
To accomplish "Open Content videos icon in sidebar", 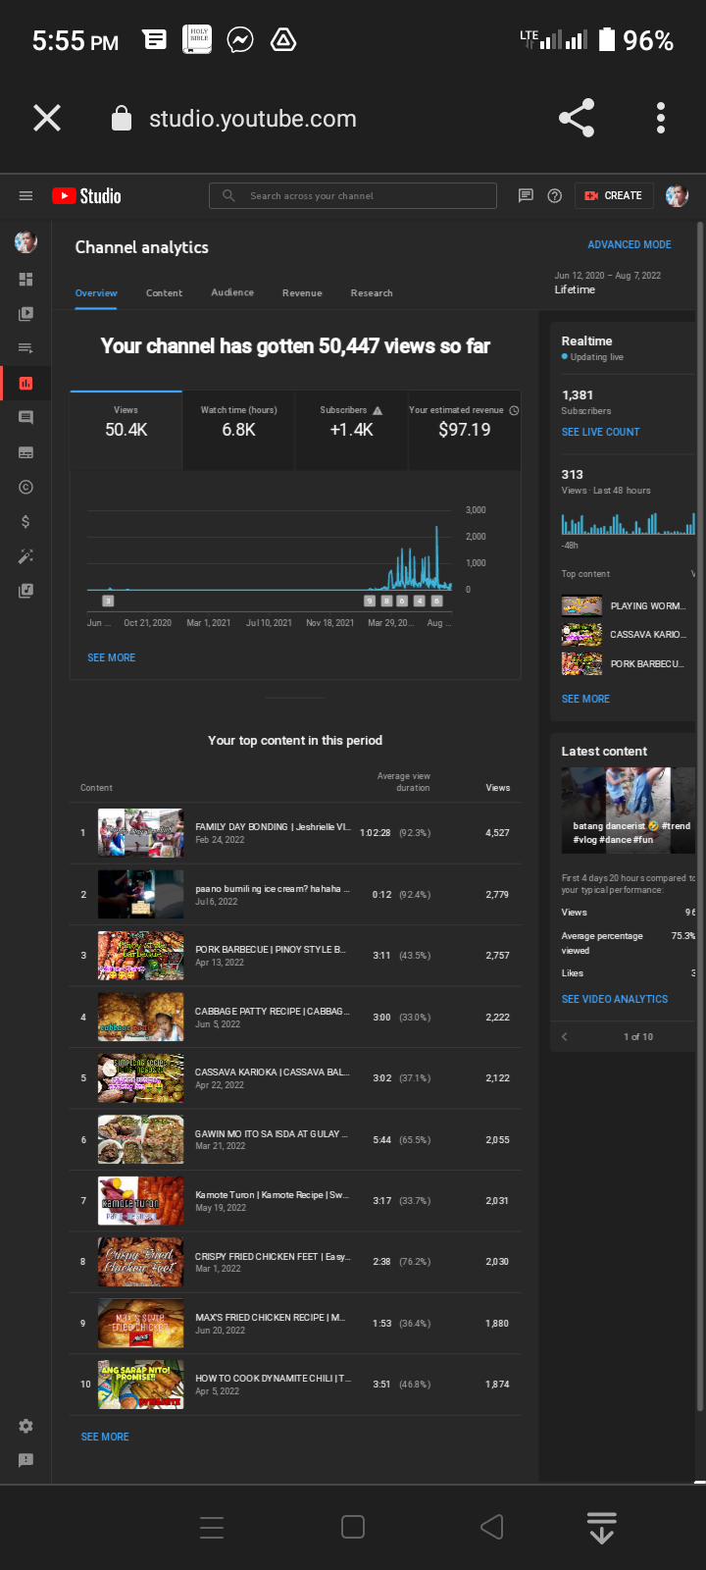I will click(x=25, y=314).
